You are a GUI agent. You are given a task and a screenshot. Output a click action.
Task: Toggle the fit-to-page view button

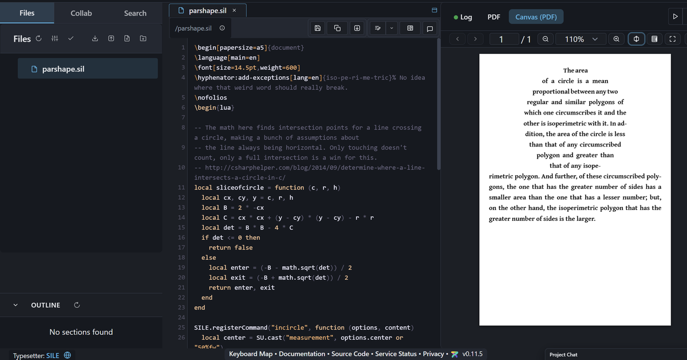[x=635, y=39]
